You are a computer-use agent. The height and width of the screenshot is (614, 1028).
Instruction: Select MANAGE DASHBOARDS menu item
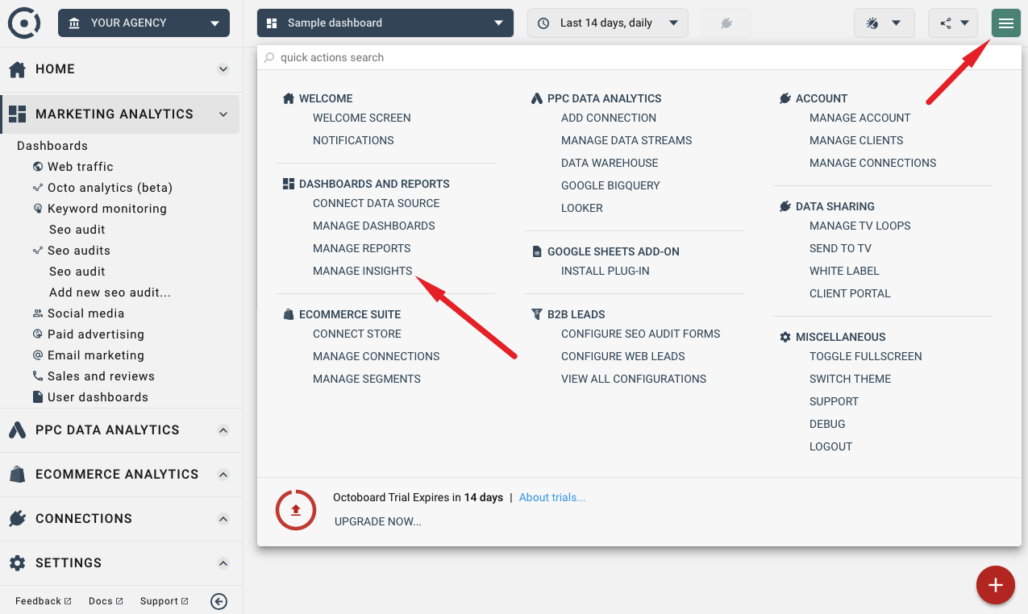374,226
